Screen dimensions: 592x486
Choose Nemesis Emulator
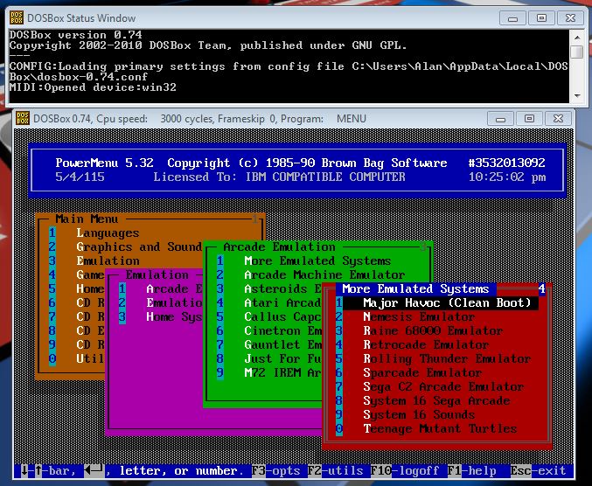tap(419, 317)
